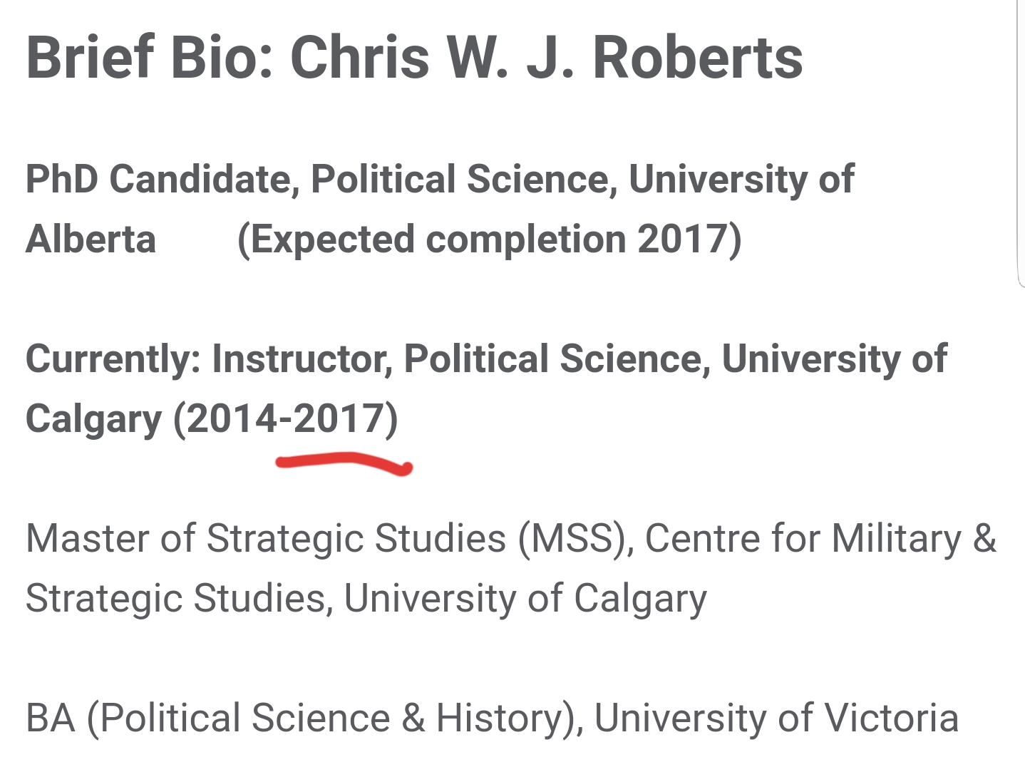
Task: Click "Master of Strategic Studies (MSS)" text
Action: coord(330,539)
